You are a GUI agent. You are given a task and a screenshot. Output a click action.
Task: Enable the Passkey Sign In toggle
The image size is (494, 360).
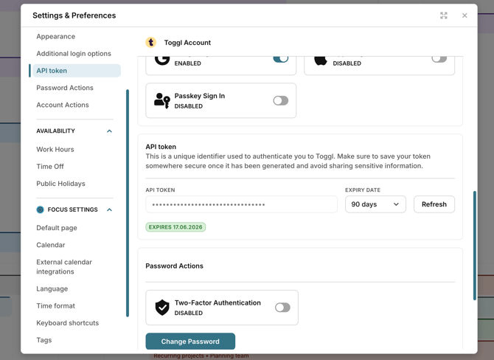coord(281,101)
